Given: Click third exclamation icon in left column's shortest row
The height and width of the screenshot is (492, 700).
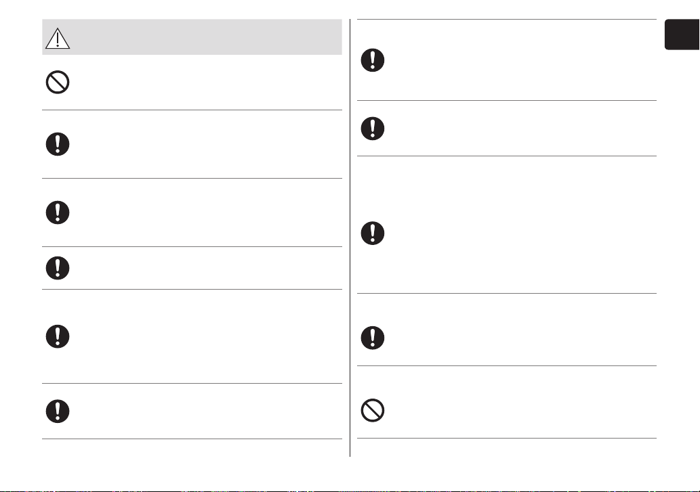Looking at the screenshot, I should pos(58,268).
